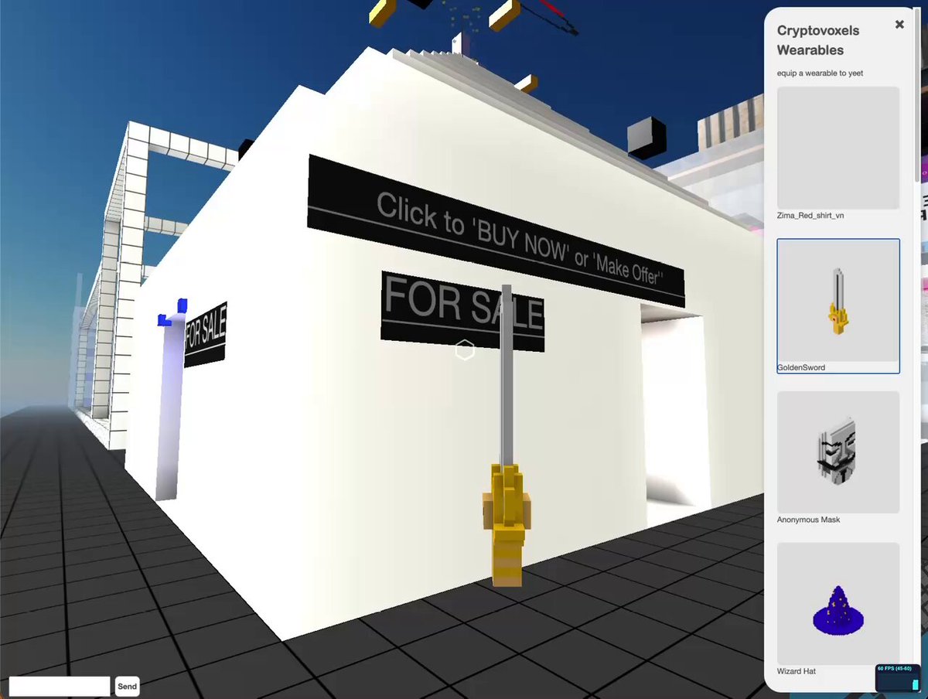
Task: Click the GoldenSword label text
Action: click(801, 367)
